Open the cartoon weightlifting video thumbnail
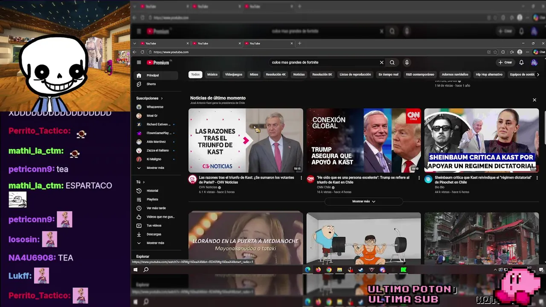Image resolution: width=546 pixels, height=307 pixels. tap(363, 238)
